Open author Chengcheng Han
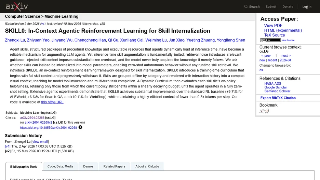The image size is (320, 180). tap(90, 40)
